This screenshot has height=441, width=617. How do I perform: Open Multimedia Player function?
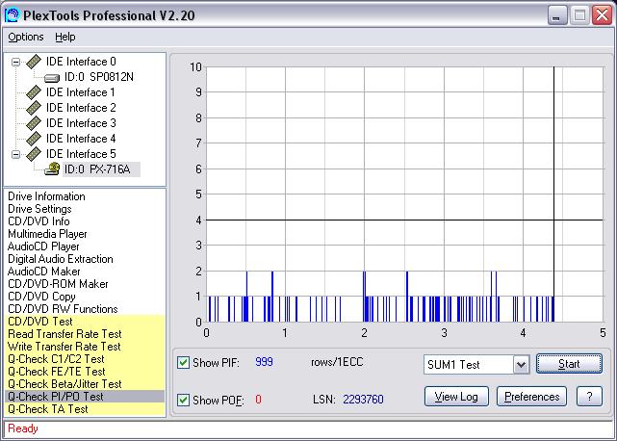tap(47, 234)
